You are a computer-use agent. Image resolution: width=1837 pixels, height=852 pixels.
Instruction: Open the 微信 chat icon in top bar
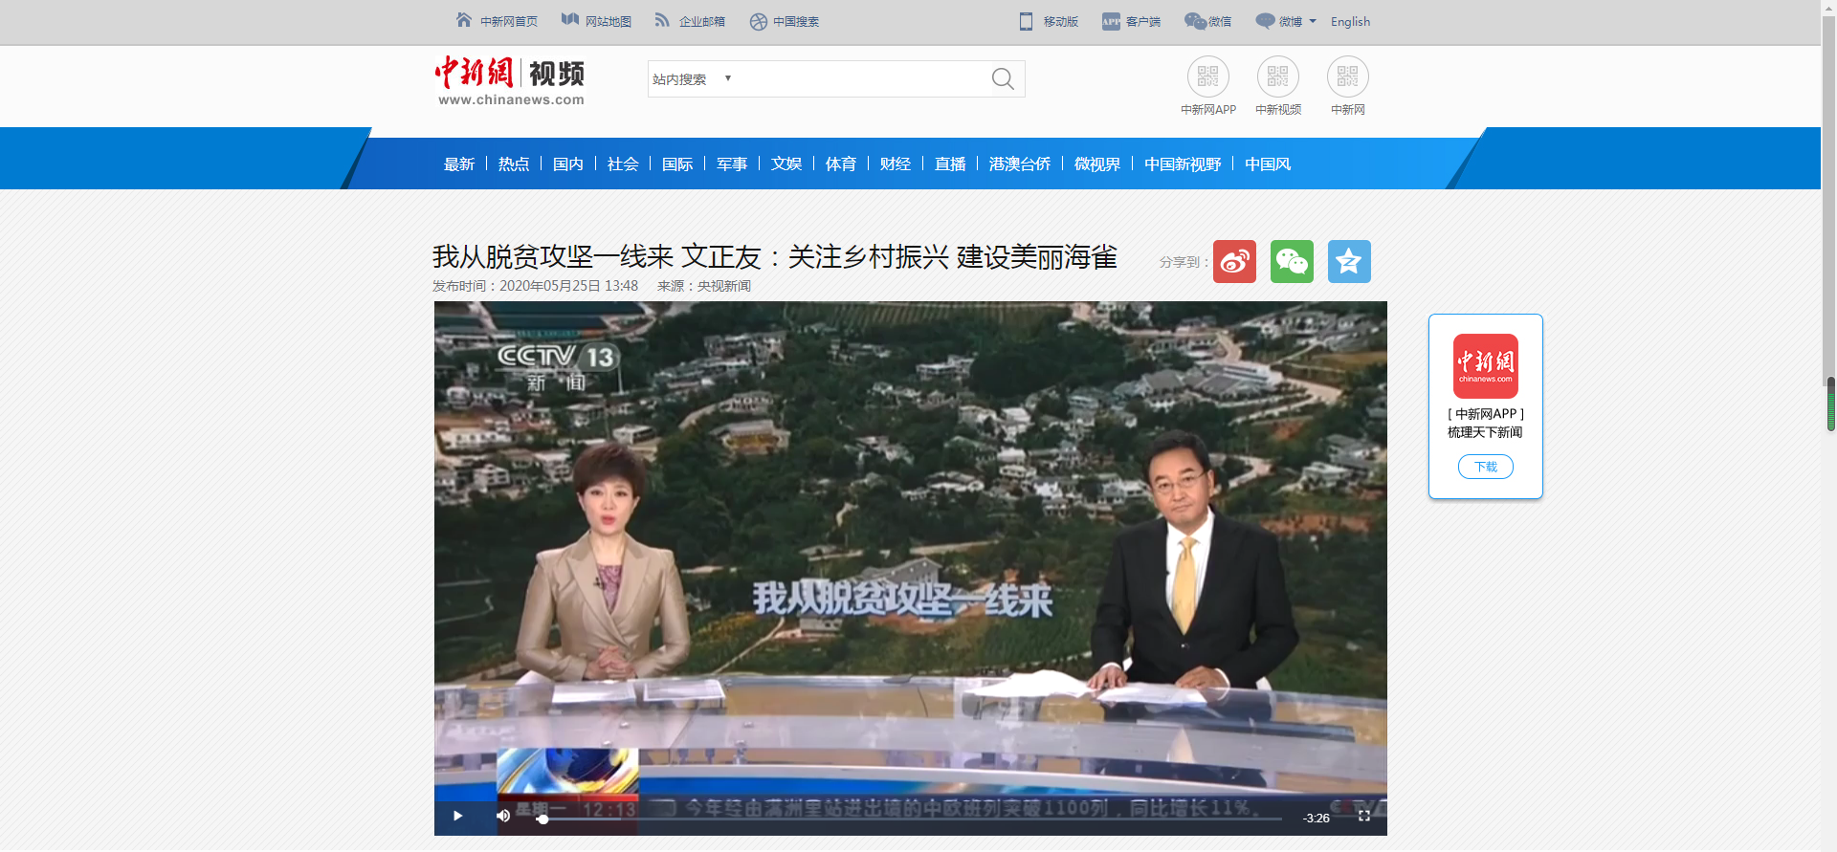(x=1195, y=21)
